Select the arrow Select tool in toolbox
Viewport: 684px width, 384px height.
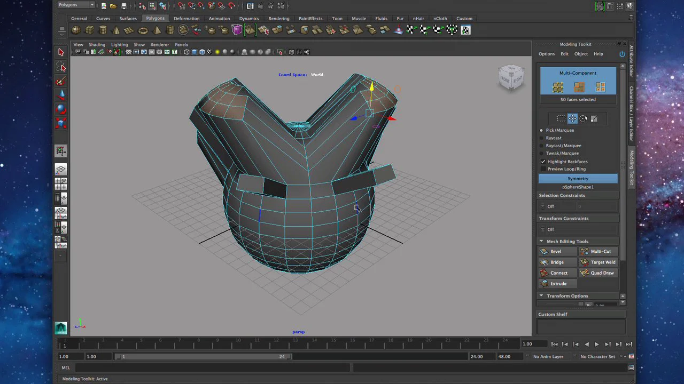61,52
